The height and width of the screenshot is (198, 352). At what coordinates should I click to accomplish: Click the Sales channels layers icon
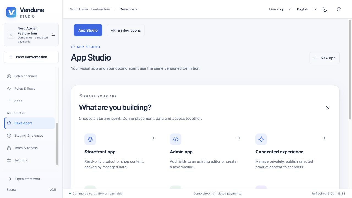(x=9, y=76)
